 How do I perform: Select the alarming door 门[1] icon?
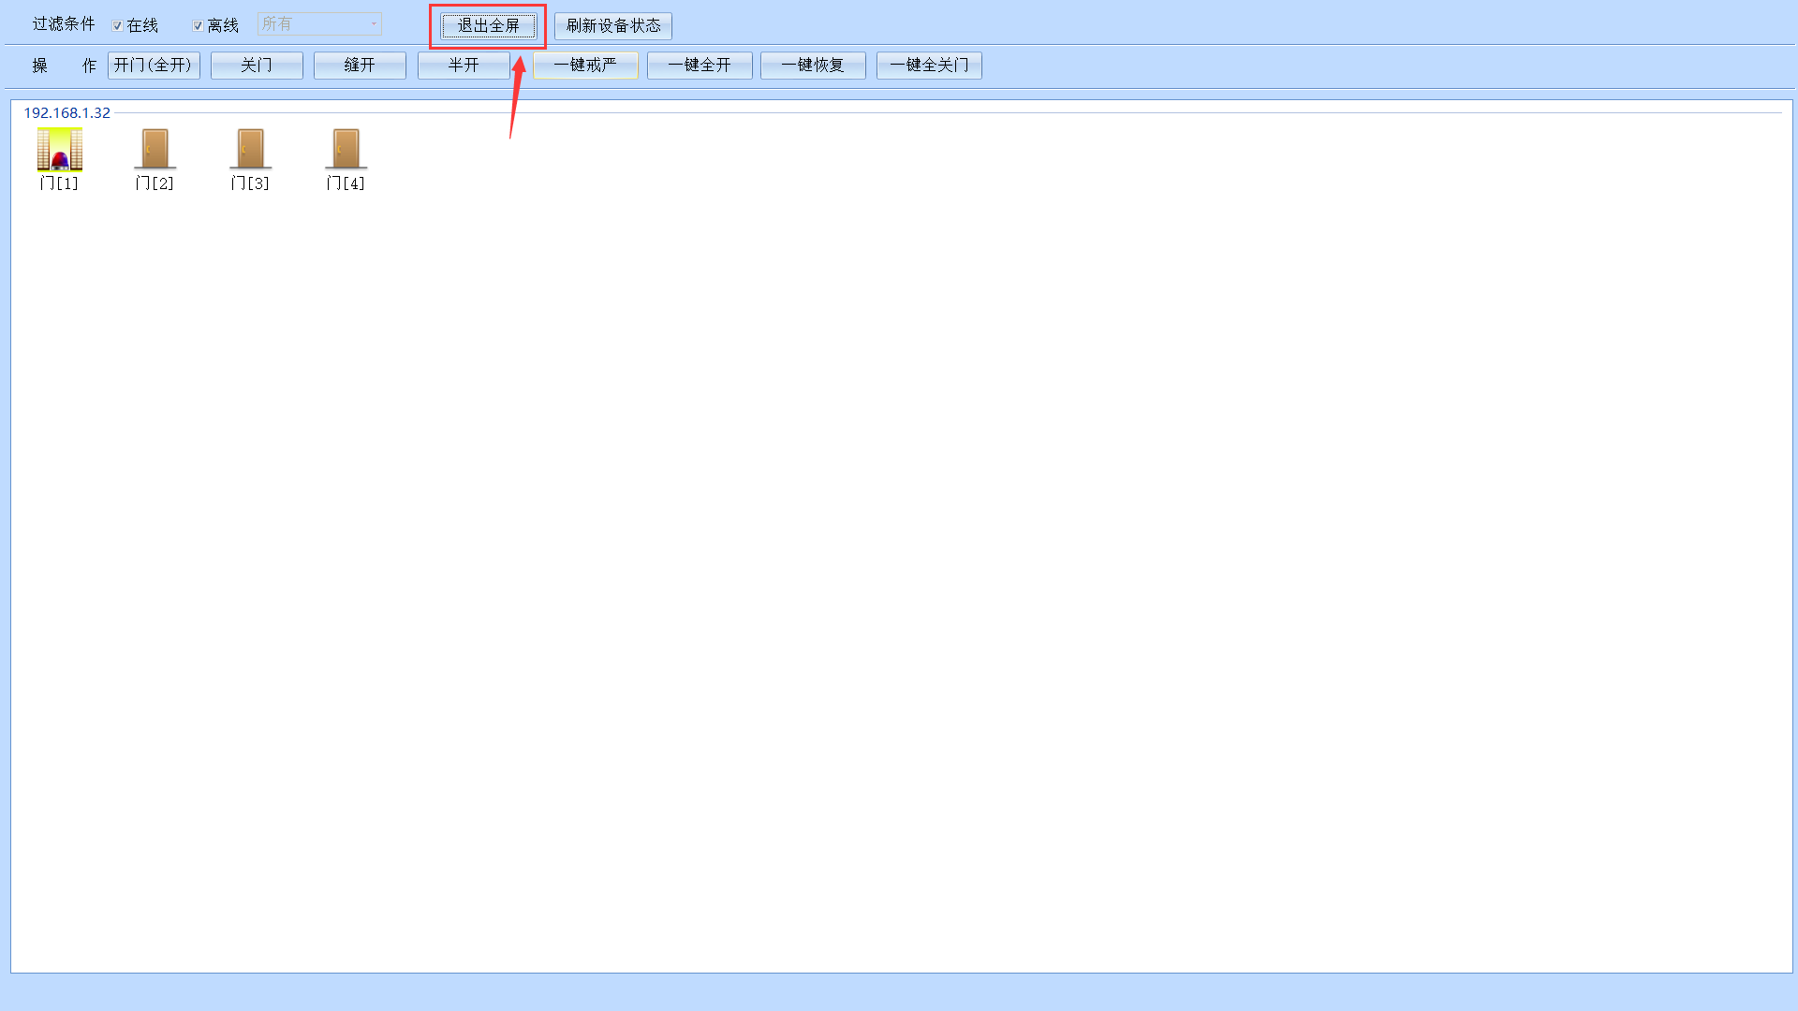click(60, 149)
